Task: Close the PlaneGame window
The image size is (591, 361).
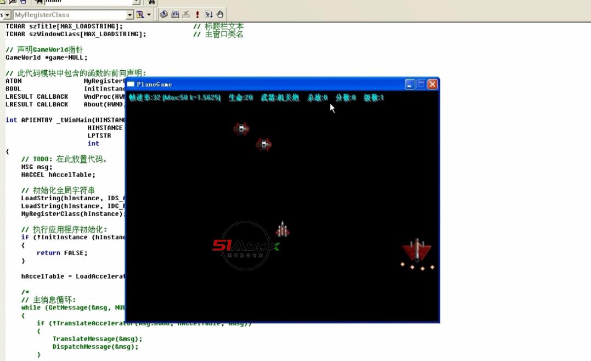Action: click(432, 84)
